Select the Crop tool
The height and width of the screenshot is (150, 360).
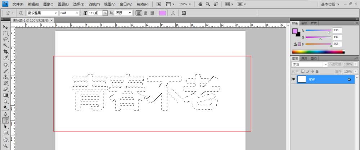pos(6,51)
